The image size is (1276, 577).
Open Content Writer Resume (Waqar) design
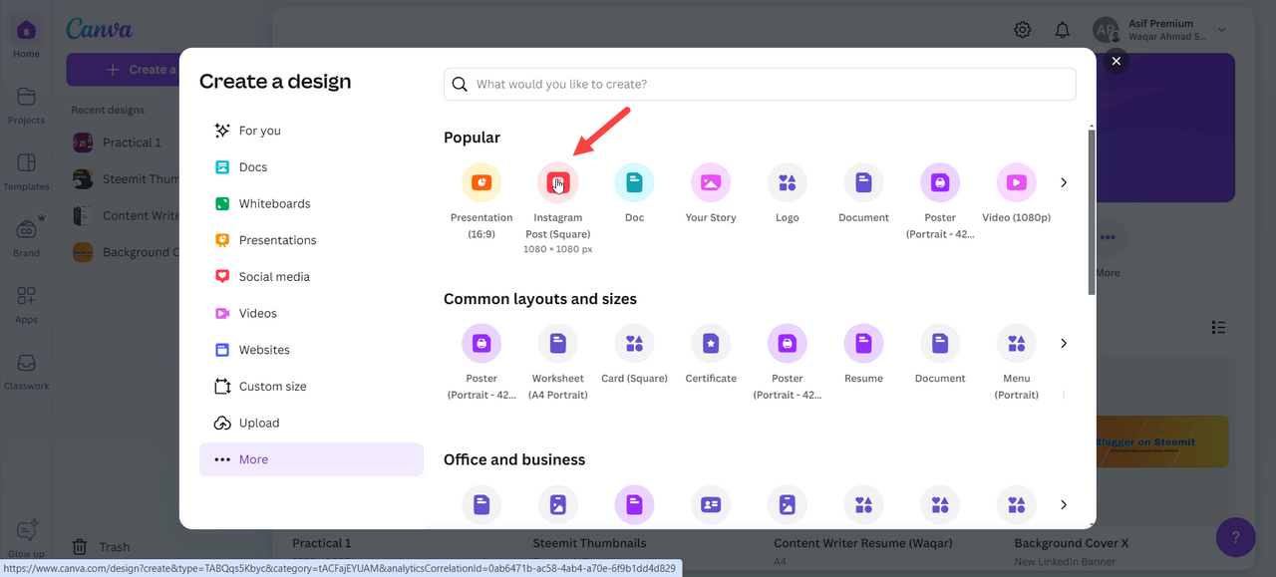pos(863,543)
